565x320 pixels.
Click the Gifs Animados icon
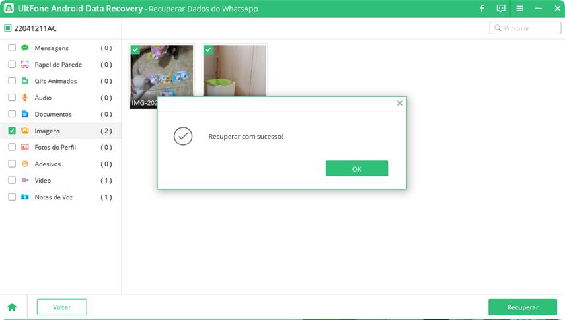pyautogui.click(x=25, y=81)
